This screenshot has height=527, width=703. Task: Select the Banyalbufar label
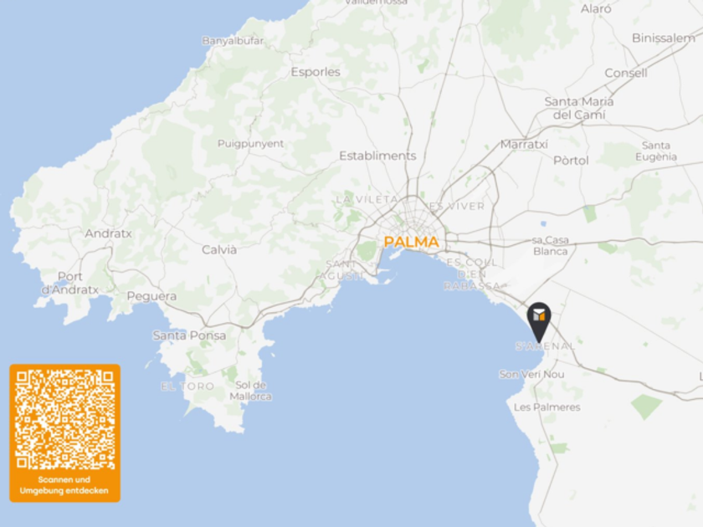[x=233, y=41]
